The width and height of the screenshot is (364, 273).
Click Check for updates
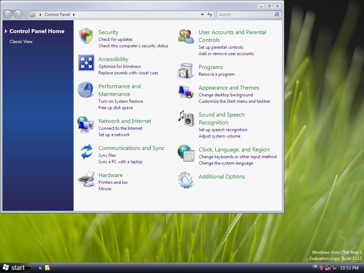(116, 39)
